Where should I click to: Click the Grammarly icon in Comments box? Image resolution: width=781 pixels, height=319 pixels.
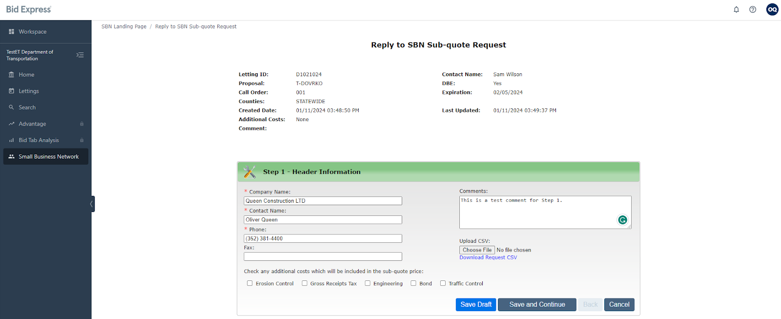pos(622,220)
